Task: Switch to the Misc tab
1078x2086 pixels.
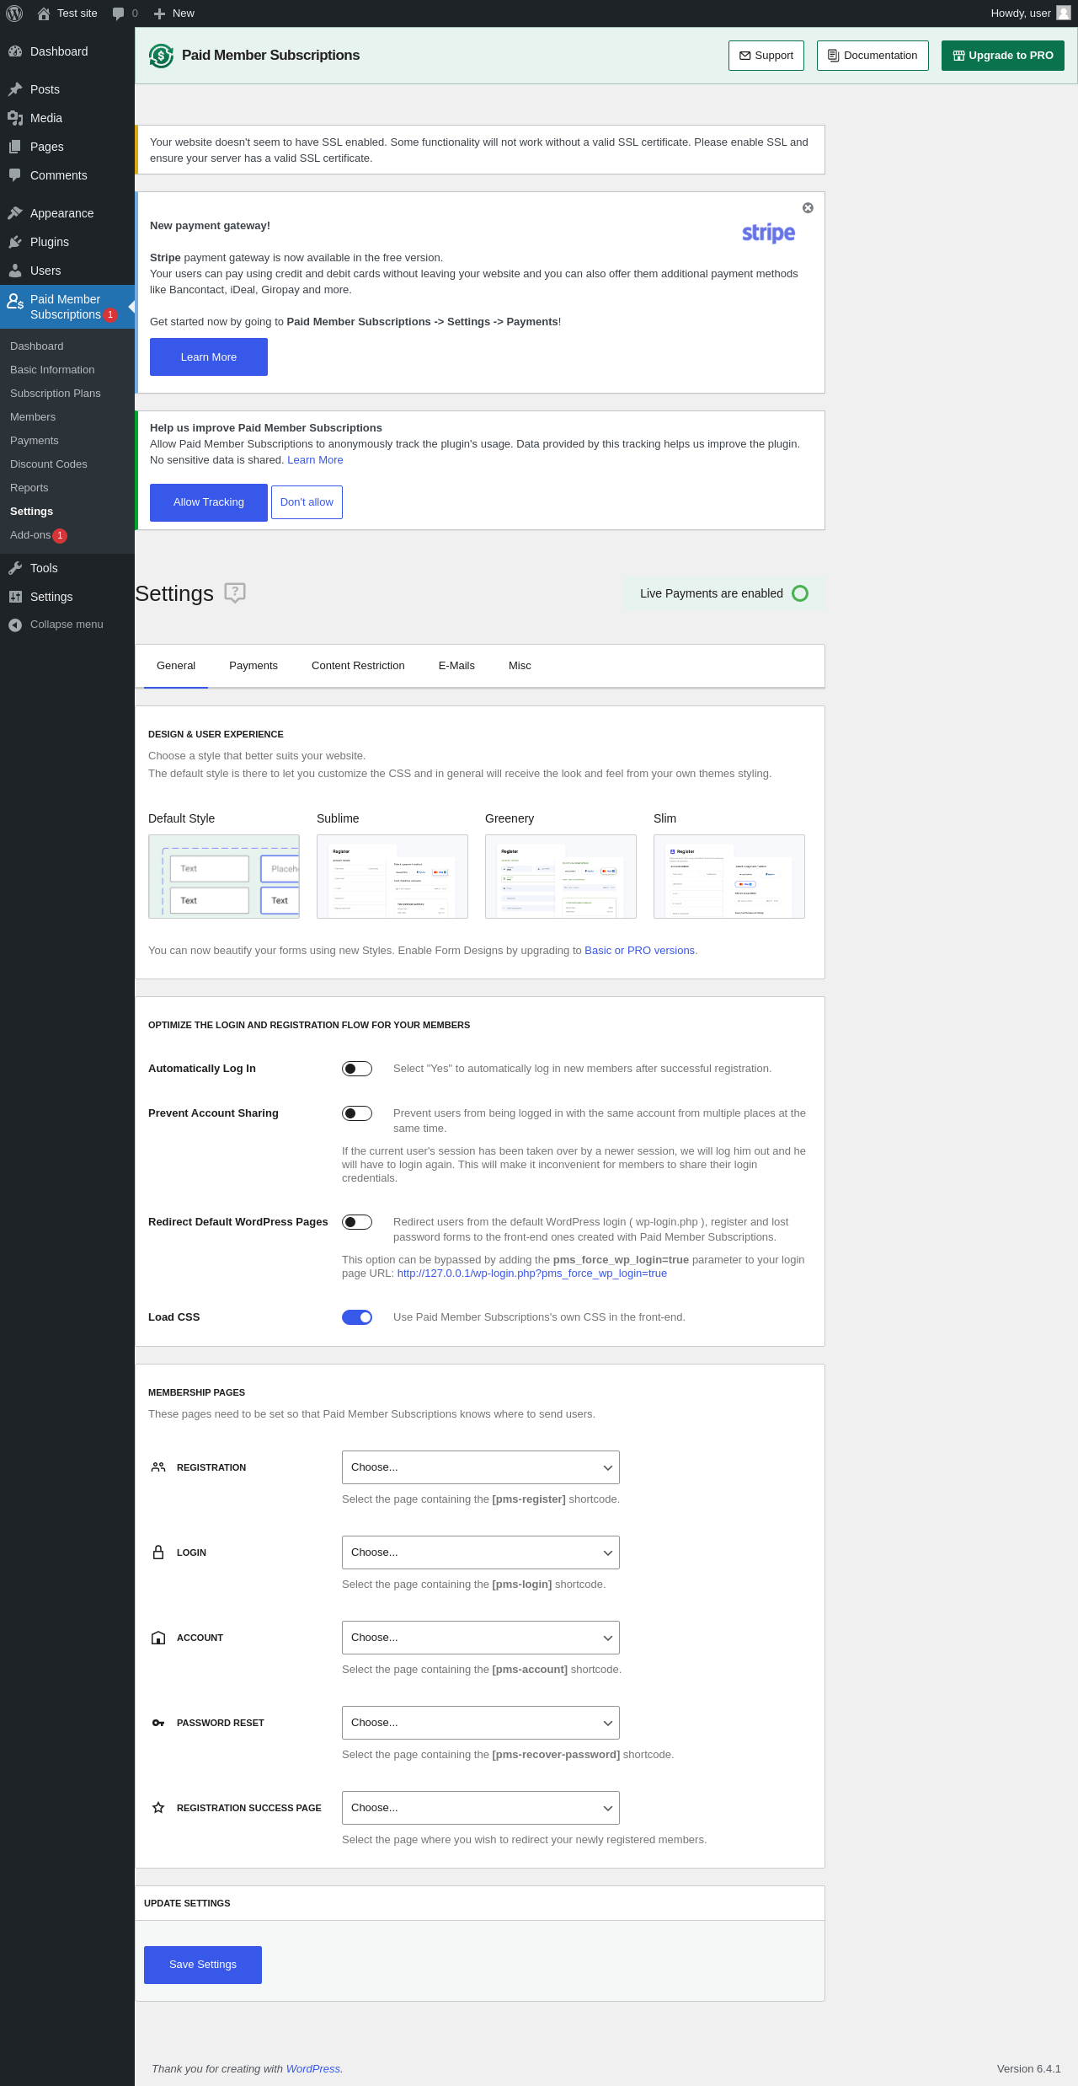Action: click(520, 666)
